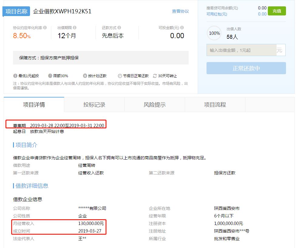This screenshot has width=296, height=248.
Task: Click the 2019-03-27 establishment date
Action: point(90,231)
